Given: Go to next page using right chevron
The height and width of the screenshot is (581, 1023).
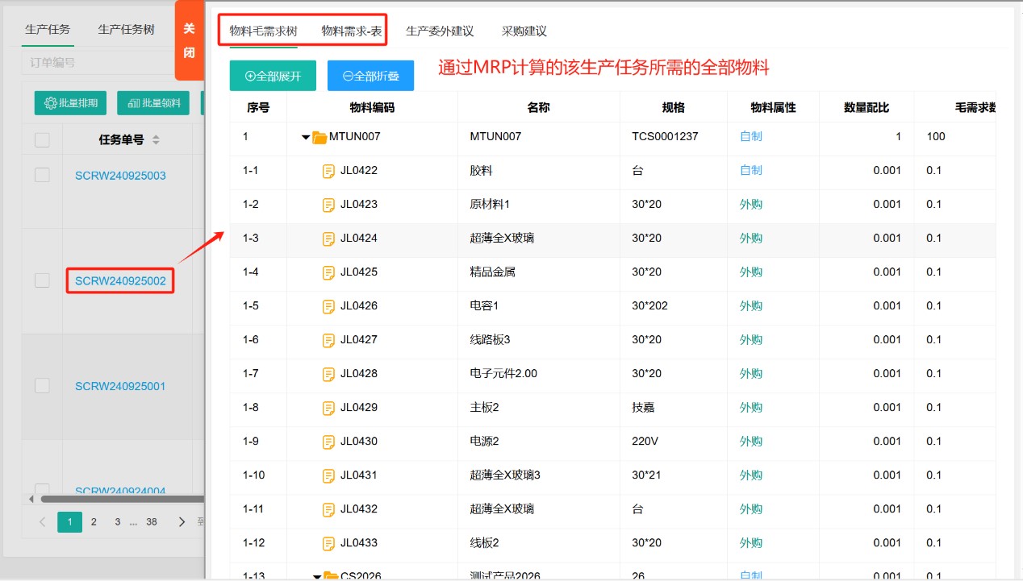Looking at the screenshot, I should pos(182,522).
